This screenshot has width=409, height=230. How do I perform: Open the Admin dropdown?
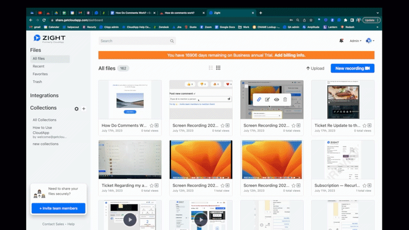coord(355,41)
